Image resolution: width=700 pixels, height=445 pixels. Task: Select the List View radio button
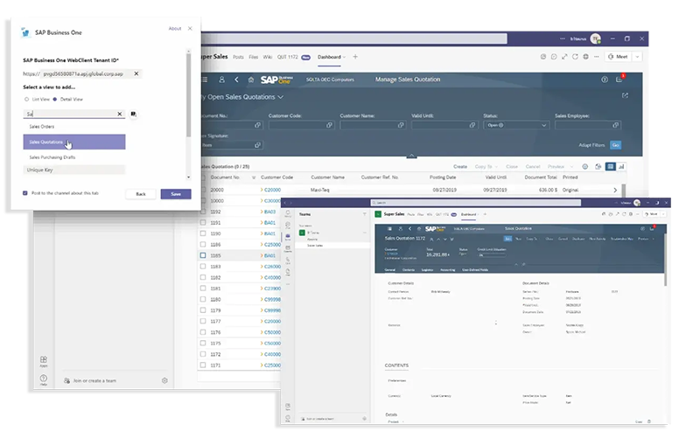26,100
